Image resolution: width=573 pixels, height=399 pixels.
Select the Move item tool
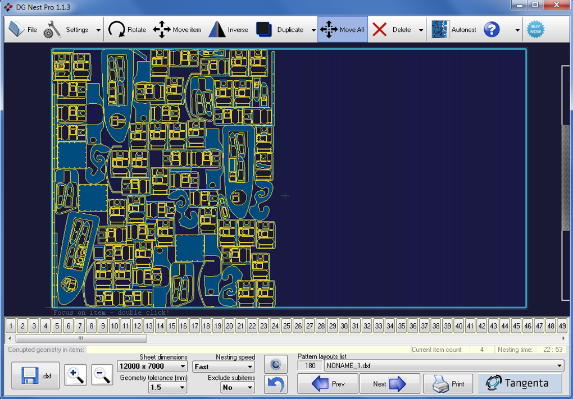coord(177,30)
